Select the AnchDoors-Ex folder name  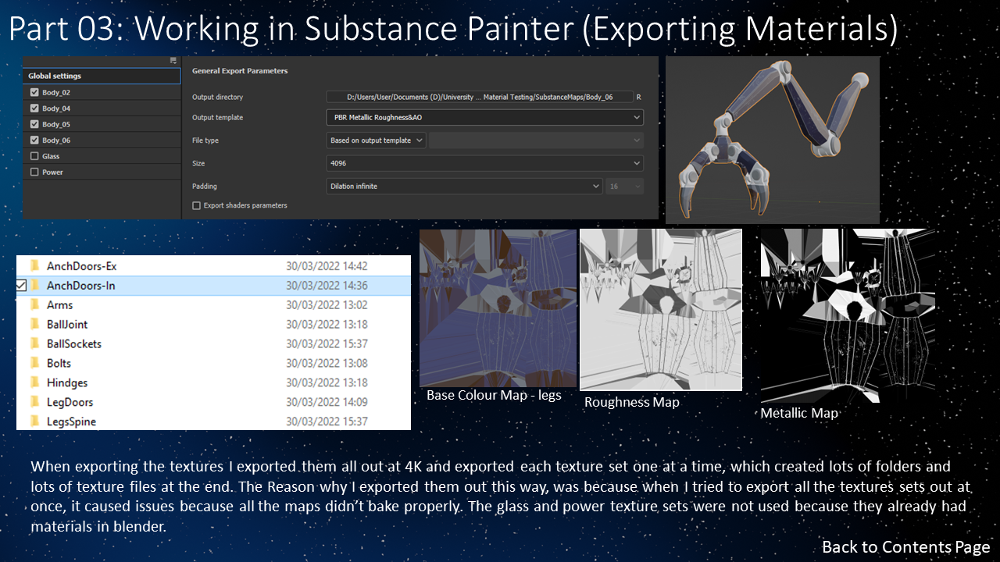click(x=81, y=266)
